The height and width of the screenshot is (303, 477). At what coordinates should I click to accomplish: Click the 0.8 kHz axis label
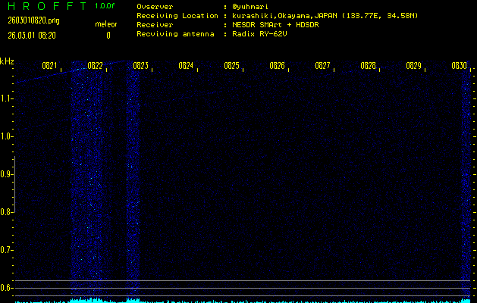coord(5,212)
